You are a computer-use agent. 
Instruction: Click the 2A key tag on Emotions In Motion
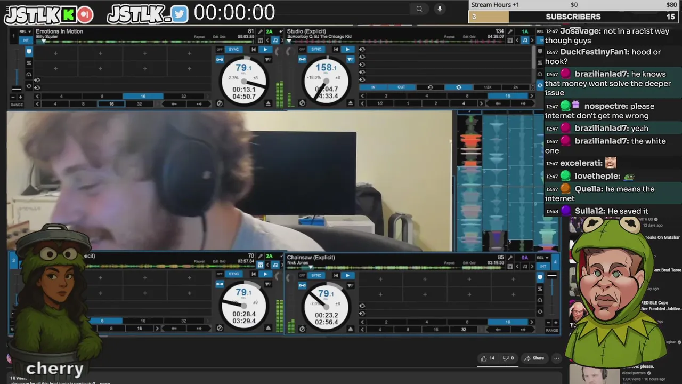point(269,32)
